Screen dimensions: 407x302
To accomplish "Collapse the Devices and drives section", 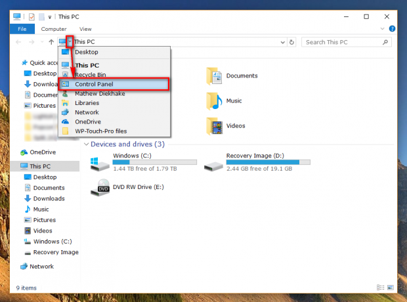I will [x=87, y=144].
